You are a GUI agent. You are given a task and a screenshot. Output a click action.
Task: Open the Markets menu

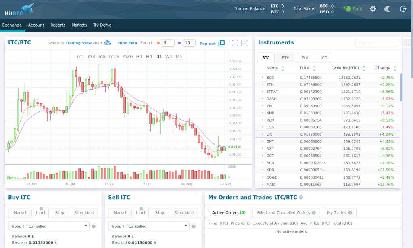pyautogui.click(x=79, y=25)
